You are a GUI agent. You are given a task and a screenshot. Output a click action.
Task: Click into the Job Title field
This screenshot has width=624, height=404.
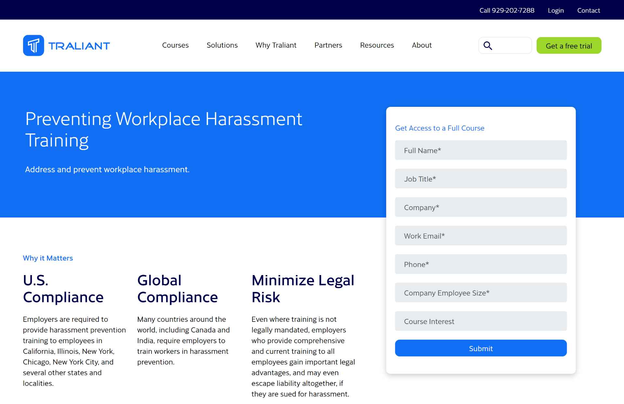coord(481,179)
